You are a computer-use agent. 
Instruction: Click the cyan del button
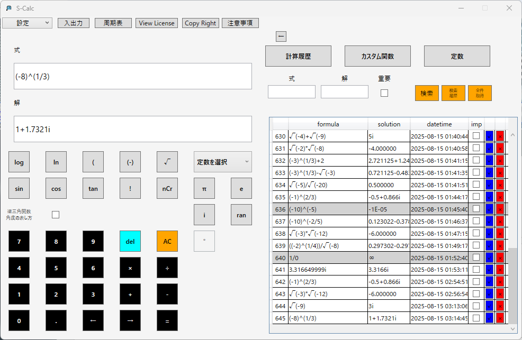[x=130, y=241]
